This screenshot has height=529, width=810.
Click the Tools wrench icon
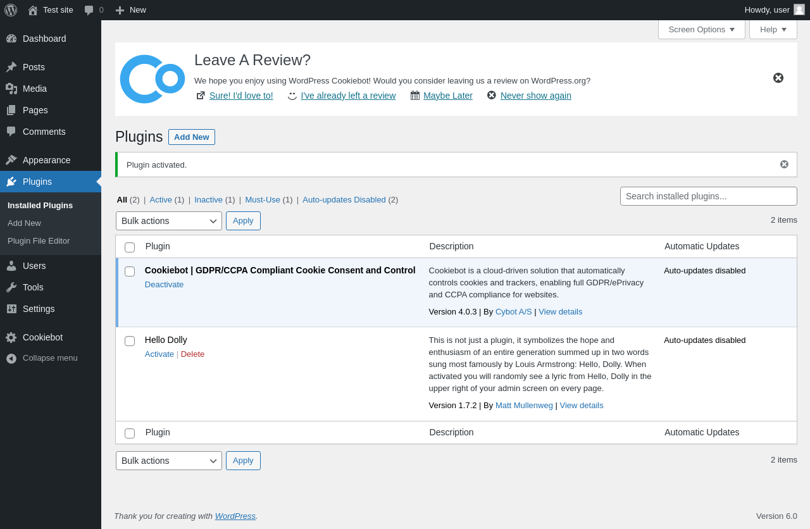pyautogui.click(x=11, y=287)
